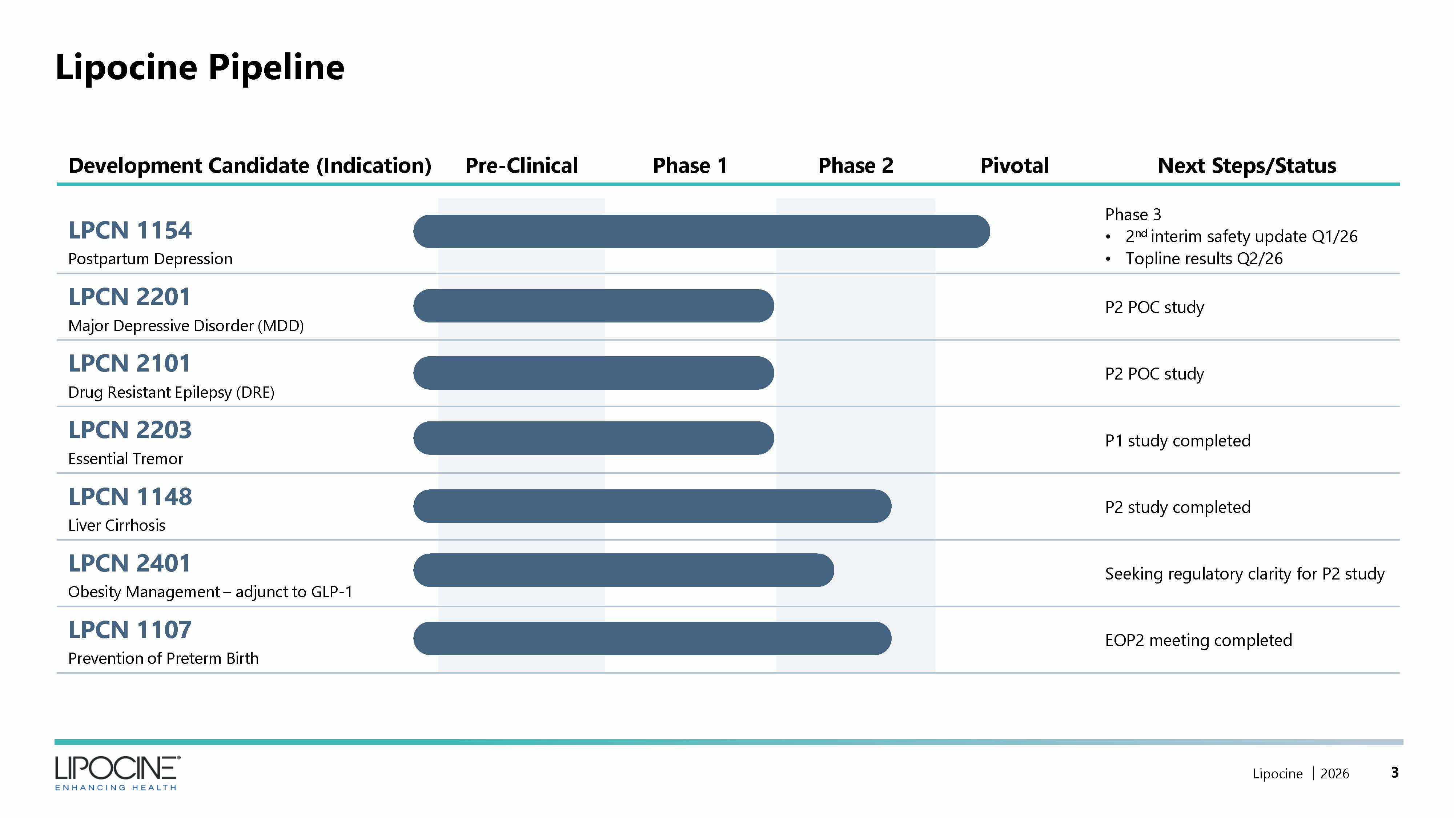
Task: Select the Pre-Clinical column header
Action: coord(522,165)
